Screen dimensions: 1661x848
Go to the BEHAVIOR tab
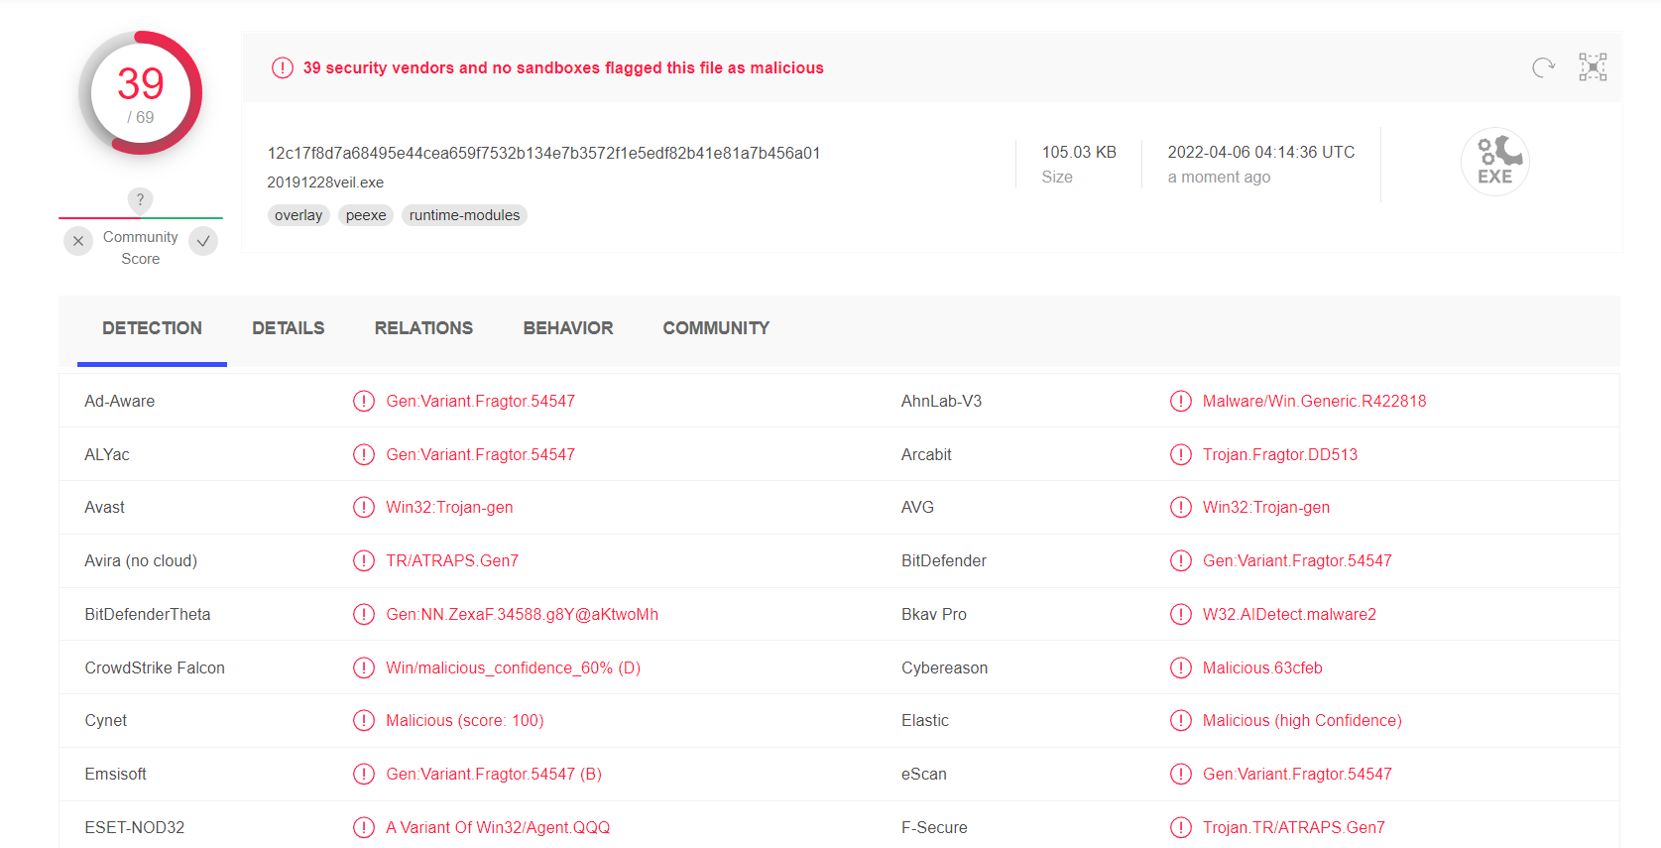[568, 328]
